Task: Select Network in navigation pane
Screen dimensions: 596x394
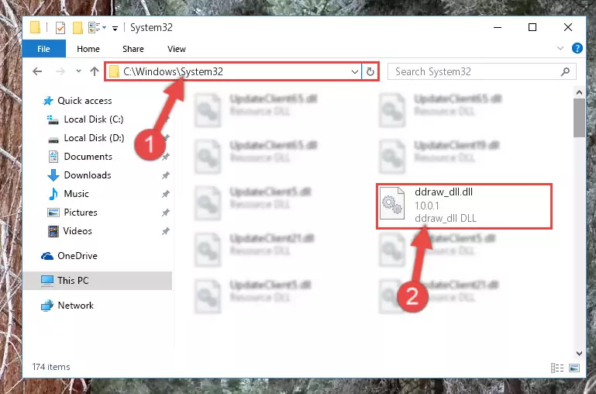Action: coord(67,306)
